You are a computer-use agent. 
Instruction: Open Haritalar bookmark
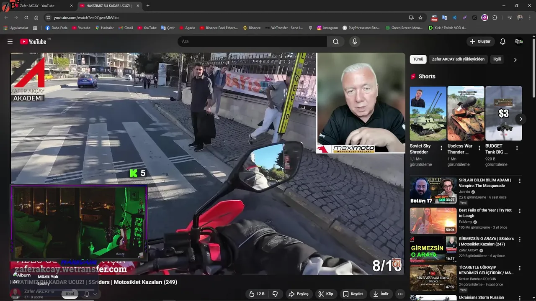coord(104,28)
